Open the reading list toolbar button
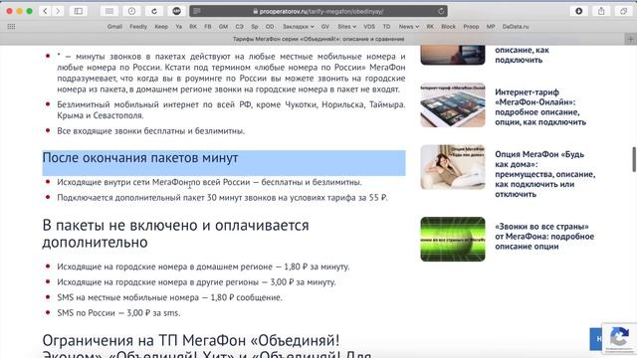The width and height of the screenshot is (637, 358). (x=109, y=11)
